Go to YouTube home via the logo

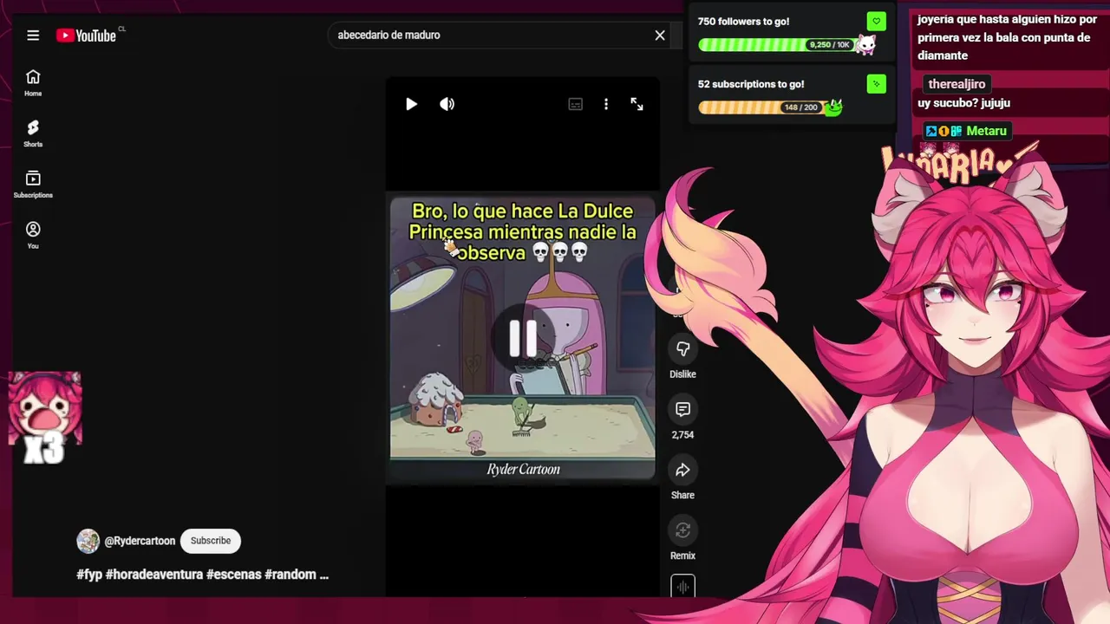tap(87, 36)
